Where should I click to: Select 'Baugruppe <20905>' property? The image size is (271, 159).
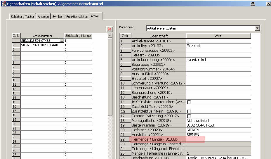159,64
